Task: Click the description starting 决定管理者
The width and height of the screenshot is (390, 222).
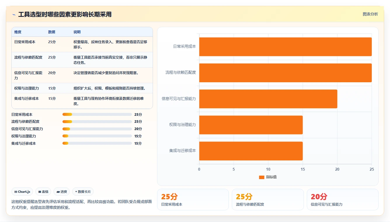Action: pyautogui.click(x=106, y=73)
